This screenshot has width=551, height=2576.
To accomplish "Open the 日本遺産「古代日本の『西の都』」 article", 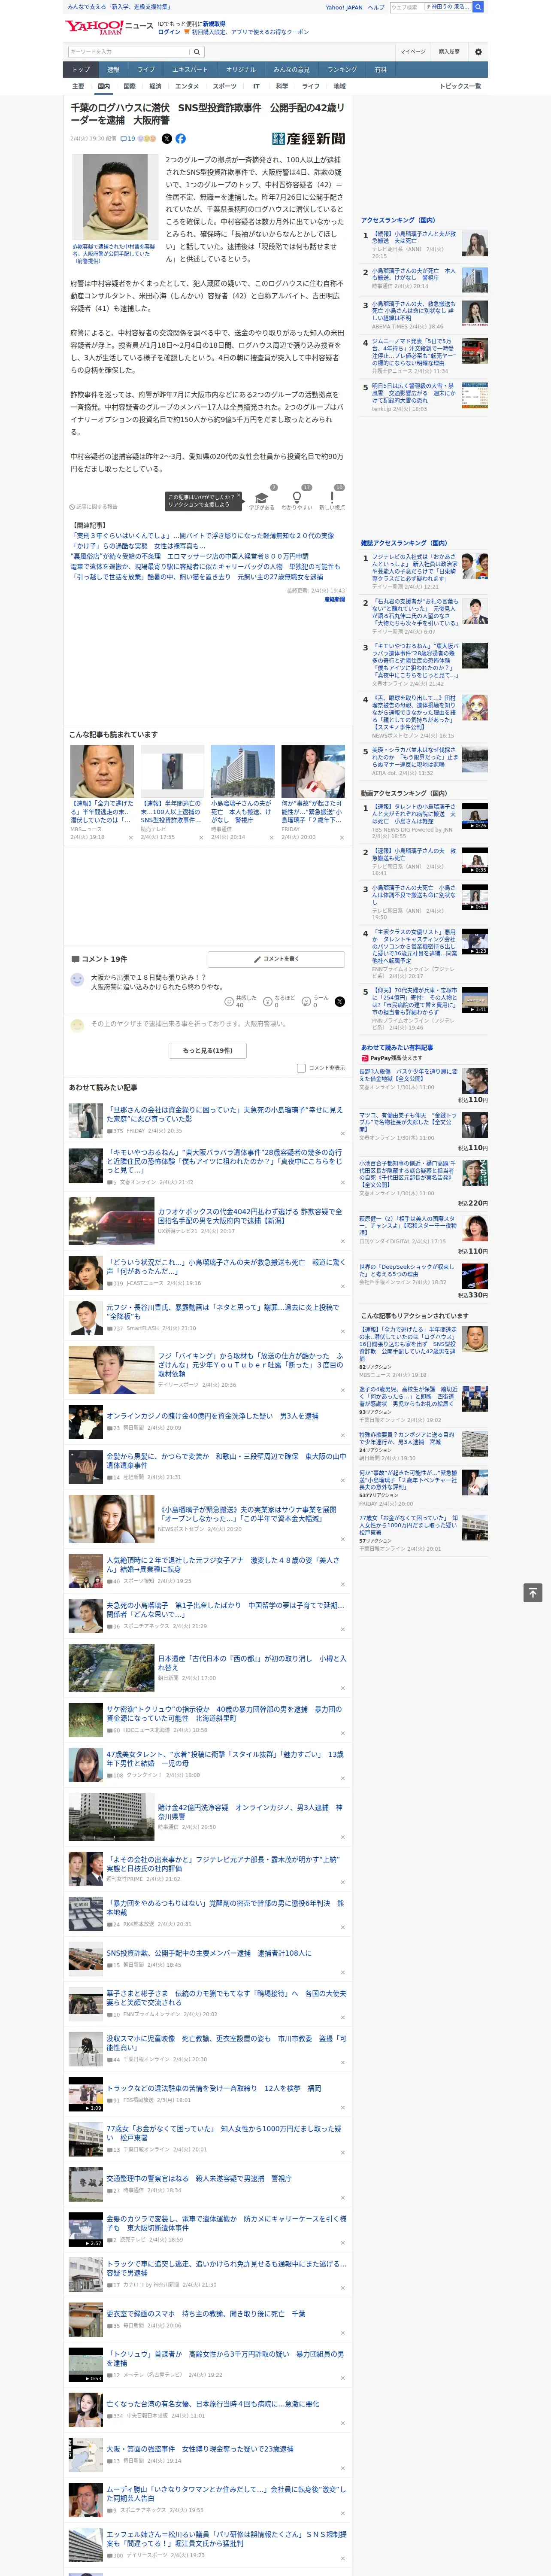I will point(251,1662).
